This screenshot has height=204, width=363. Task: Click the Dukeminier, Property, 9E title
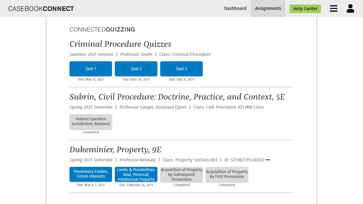pyautogui.click(x=115, y=150)
